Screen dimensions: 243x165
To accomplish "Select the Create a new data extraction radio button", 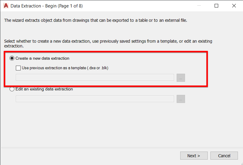I will click(x=12, y=58).
